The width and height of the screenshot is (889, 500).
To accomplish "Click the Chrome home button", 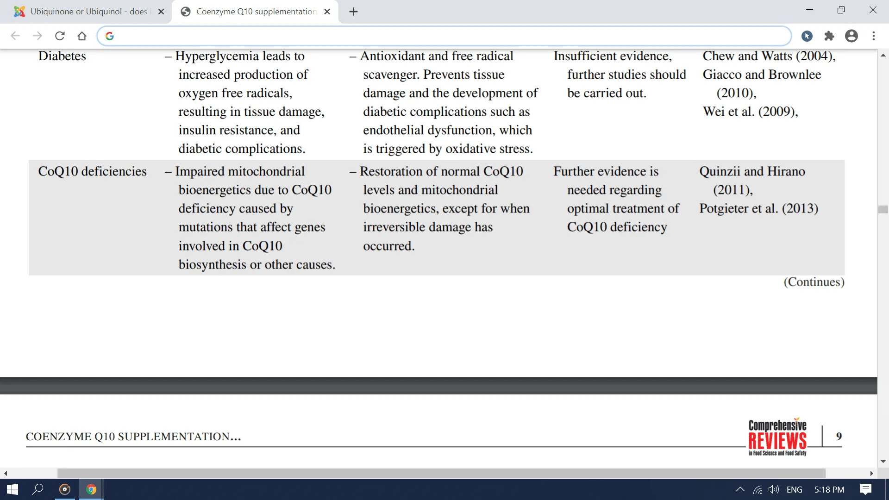I will point(82,36).
